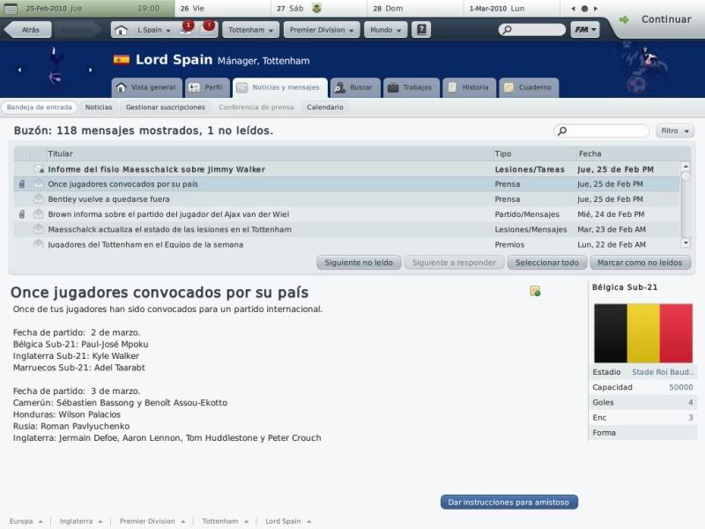Click the player artwork in the header
The width and height of the screenshot is (705, 529).
tap(646, 68)
